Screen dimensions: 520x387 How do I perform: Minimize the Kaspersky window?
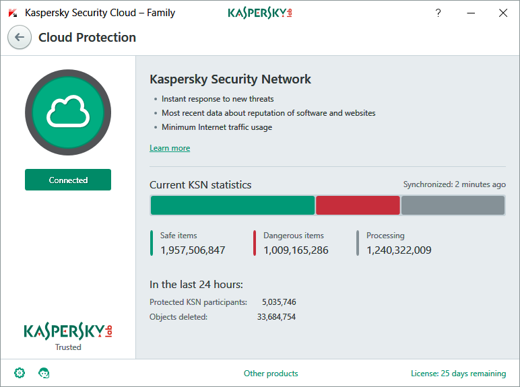point(470,13)
